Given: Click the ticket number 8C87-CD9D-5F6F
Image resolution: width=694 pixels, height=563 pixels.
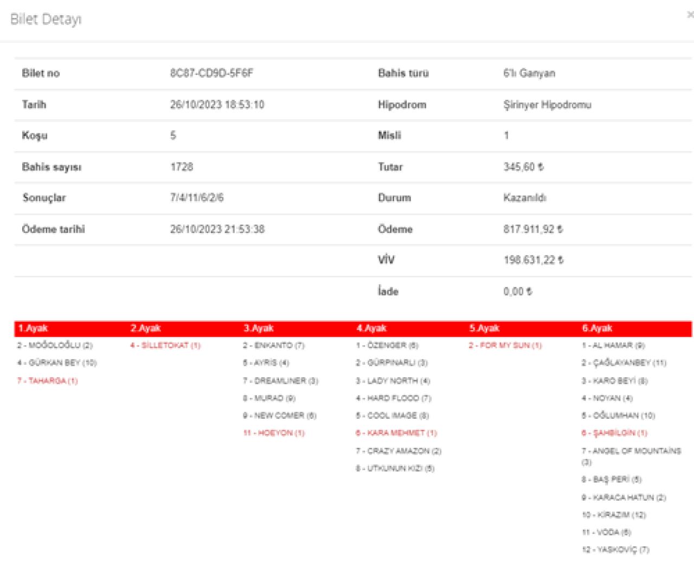Looking at the screenshot, I should point(211,73).
